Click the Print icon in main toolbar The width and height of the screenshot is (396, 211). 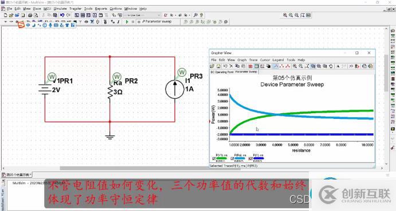point(30,15)
